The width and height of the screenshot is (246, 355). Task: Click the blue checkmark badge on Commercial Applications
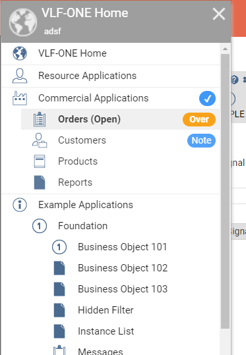coord(207,99)
